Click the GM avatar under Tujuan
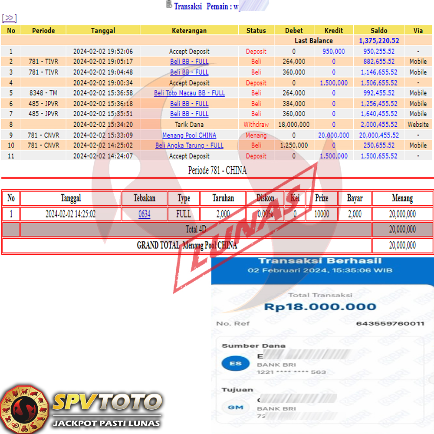This screenshot has height=434, width=434. click(235, 407)
